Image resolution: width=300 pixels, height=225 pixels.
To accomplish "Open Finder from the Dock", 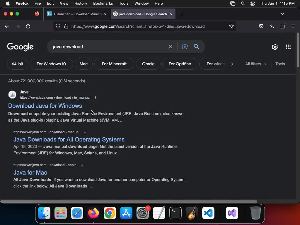I will (x=44, y=213).
